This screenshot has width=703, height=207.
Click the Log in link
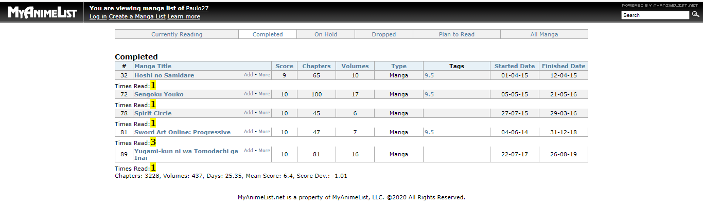(98, 16)
